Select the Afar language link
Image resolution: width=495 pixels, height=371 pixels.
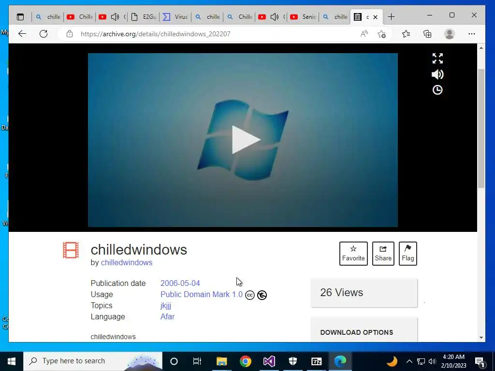click(167, 317)
